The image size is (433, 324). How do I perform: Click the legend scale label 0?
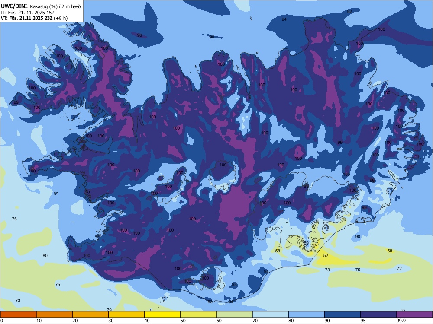[x=1, y=321]
